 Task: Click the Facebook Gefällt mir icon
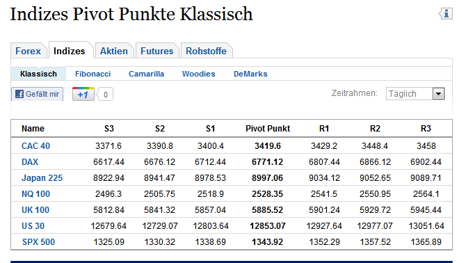[19, 94]
